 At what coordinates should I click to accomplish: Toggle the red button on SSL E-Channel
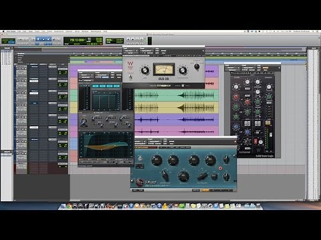point(255,141)
